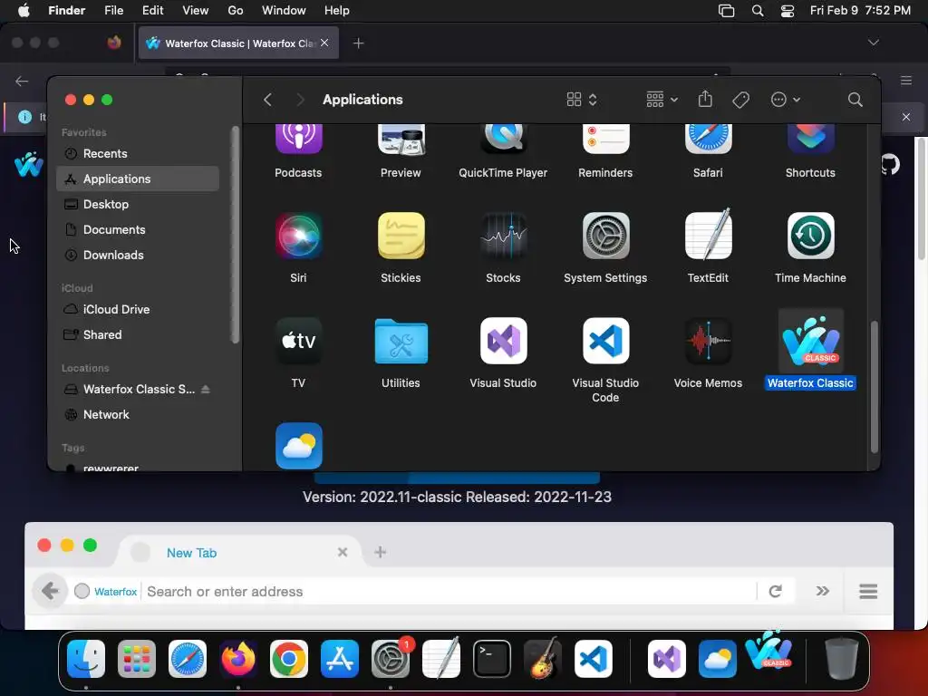Click the Finder share toolbar icon
This screenshot has width=928, height=696.
[x=705, y=100]
